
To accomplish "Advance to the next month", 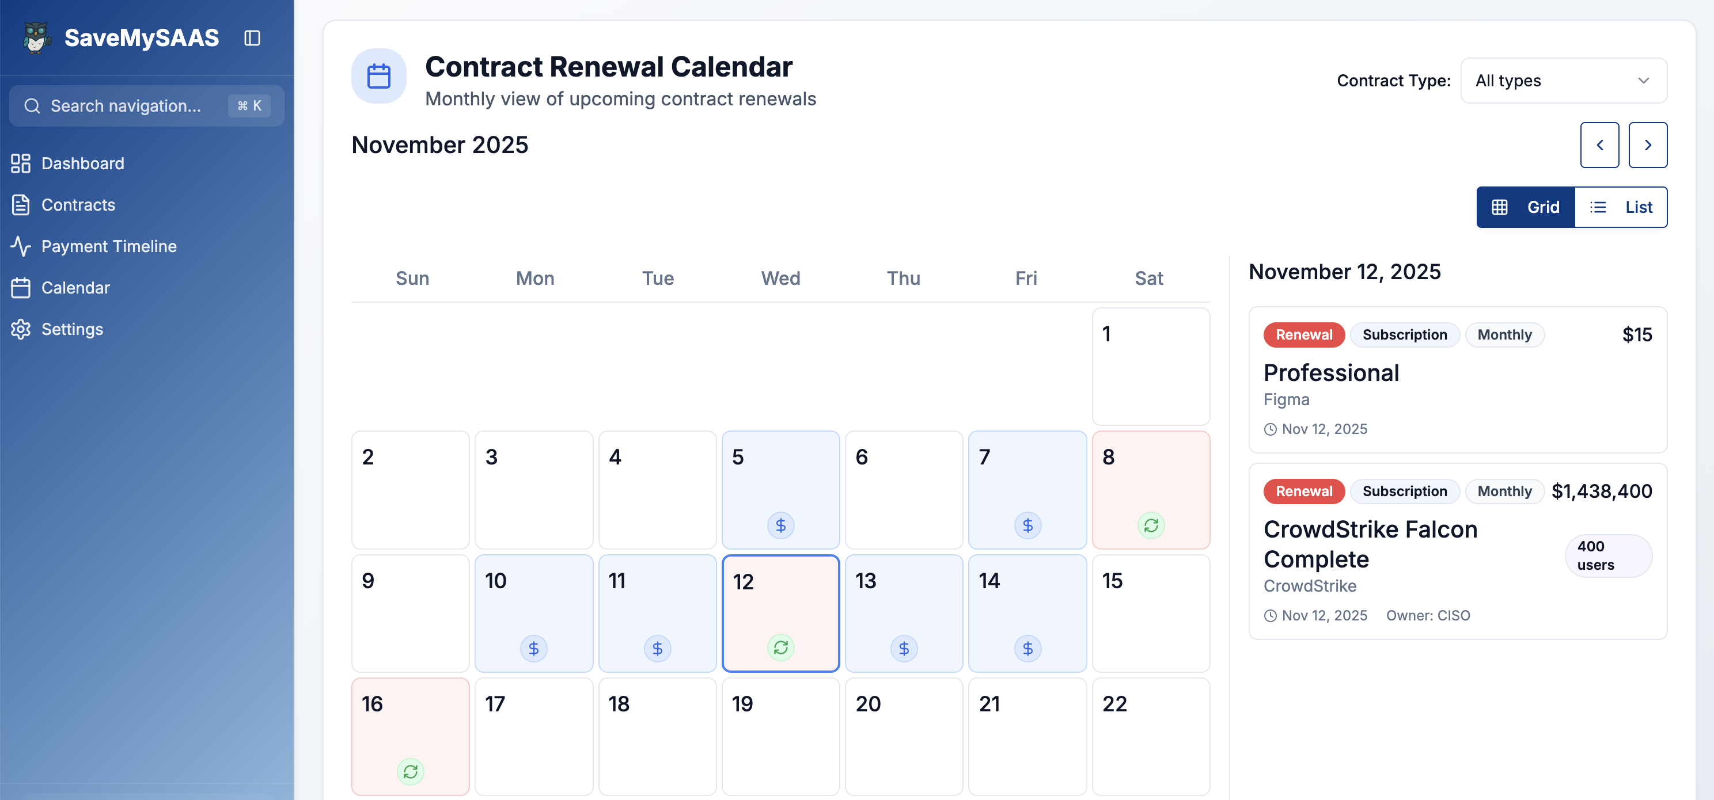I will tap(1648, 145).
